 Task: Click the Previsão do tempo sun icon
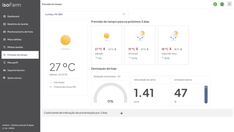coord(4,55)
